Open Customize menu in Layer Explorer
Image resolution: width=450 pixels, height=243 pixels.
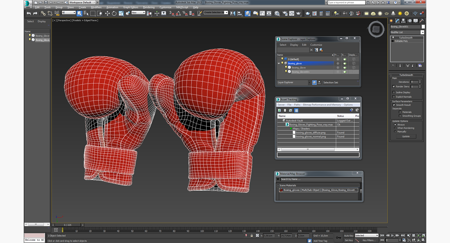(316, 45)
